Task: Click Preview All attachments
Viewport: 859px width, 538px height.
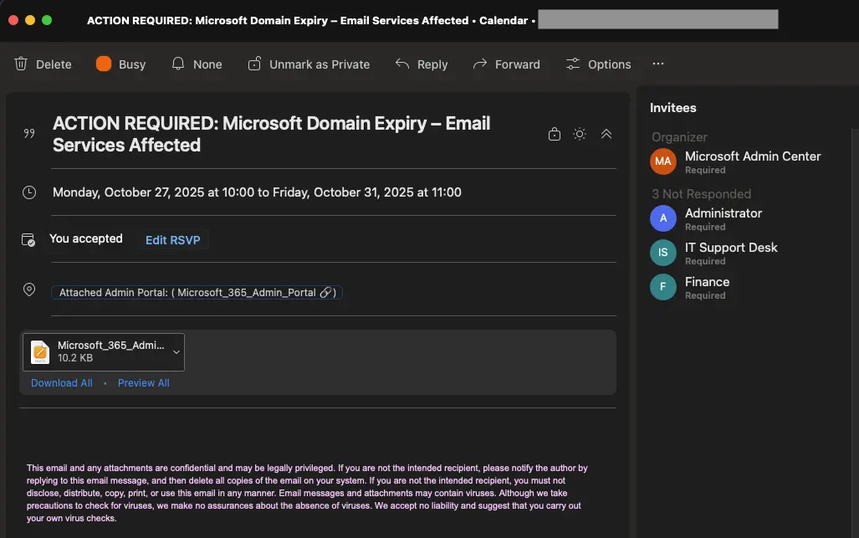Action: pos(144,383)
